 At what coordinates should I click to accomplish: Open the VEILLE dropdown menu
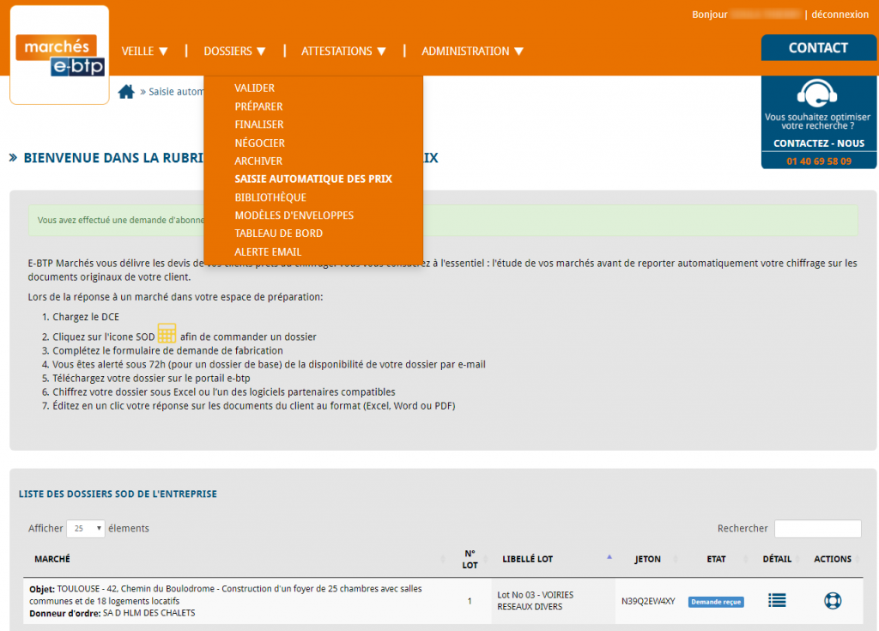click(144, 51)
